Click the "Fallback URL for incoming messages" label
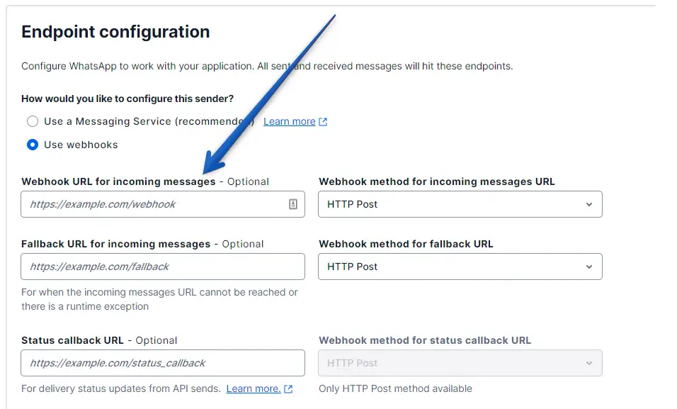The width and height of the screenshot is (677, 409). 115,244
